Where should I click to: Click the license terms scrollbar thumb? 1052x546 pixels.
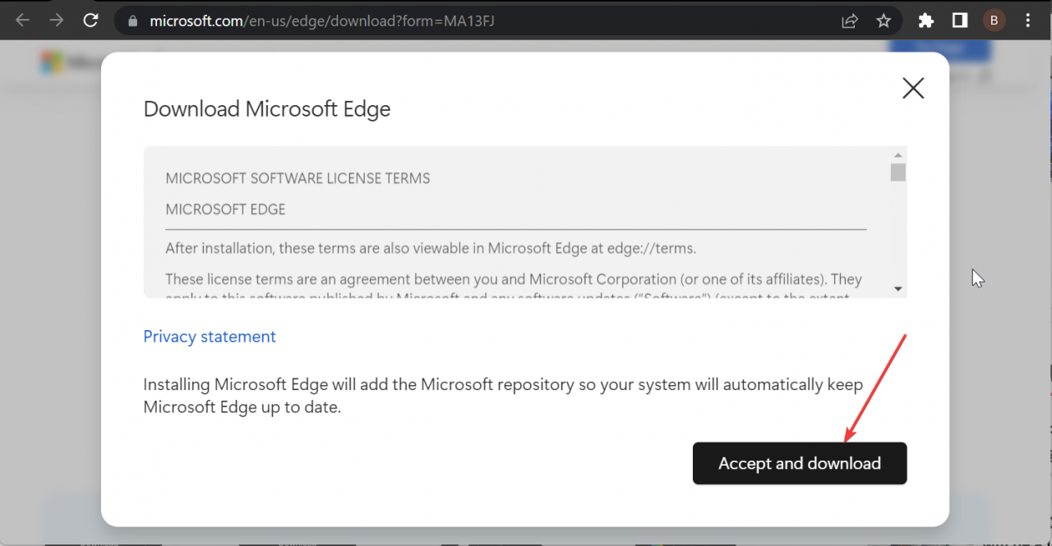897,172
